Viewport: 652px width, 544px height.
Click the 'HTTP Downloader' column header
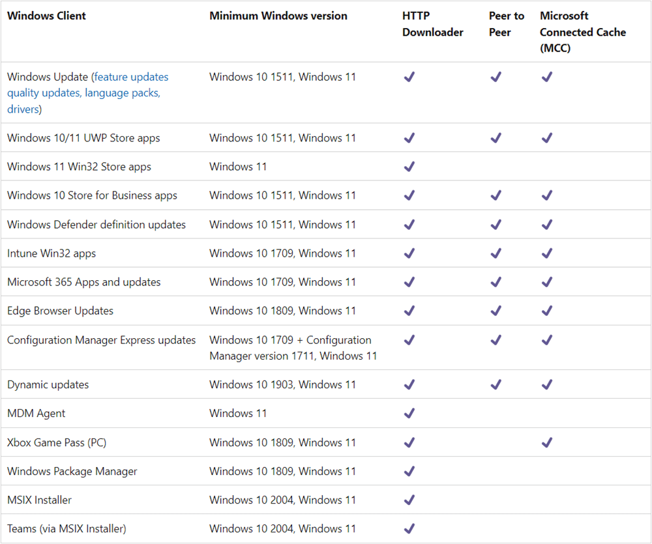pos(432,23)
